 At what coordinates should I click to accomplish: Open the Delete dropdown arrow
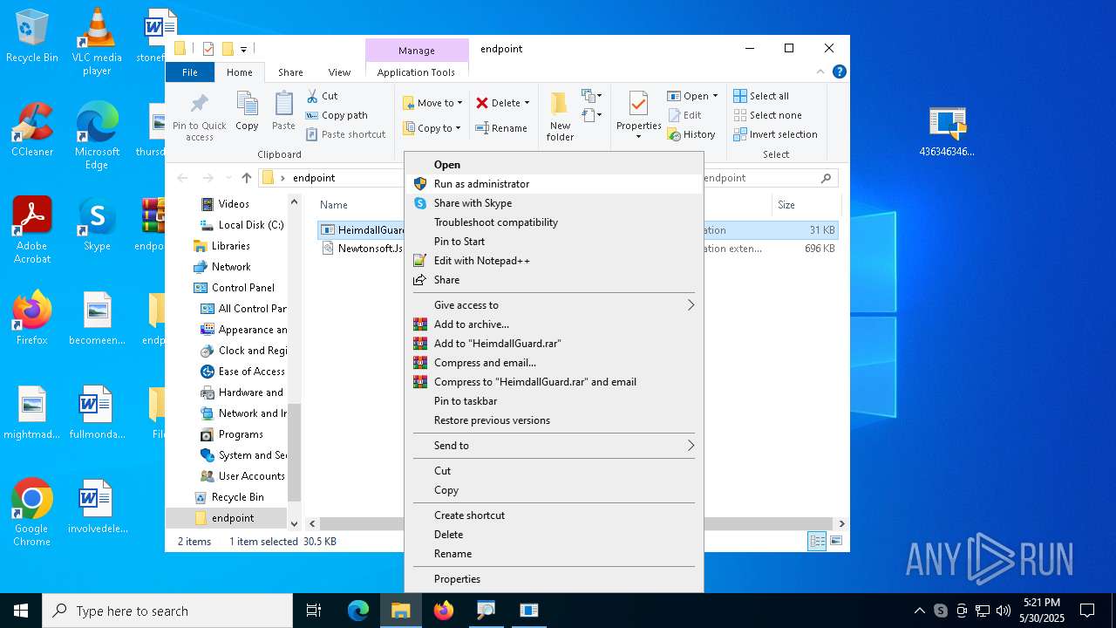click(527, 103)
